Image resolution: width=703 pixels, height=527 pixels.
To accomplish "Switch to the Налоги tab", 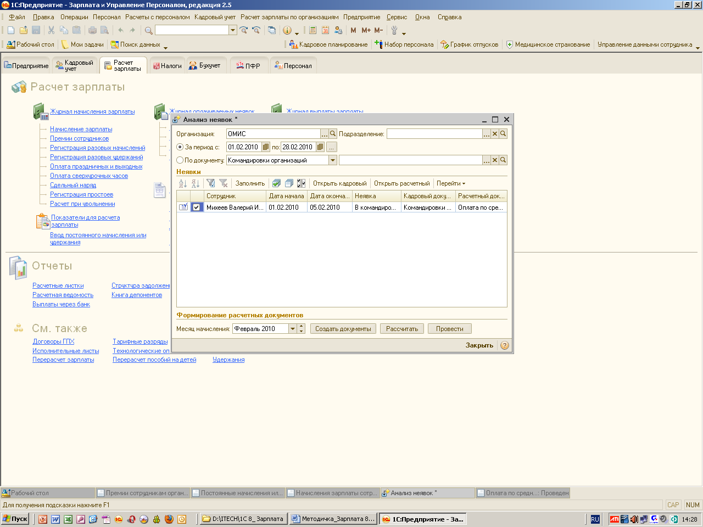I will coord(167,66).
